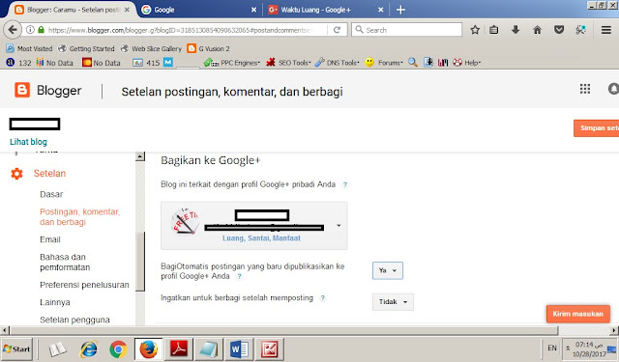Open the Help toolbar dropdown
Viewport: 619px width, 362px height.
pyautogui.click(x=466, y=62)
